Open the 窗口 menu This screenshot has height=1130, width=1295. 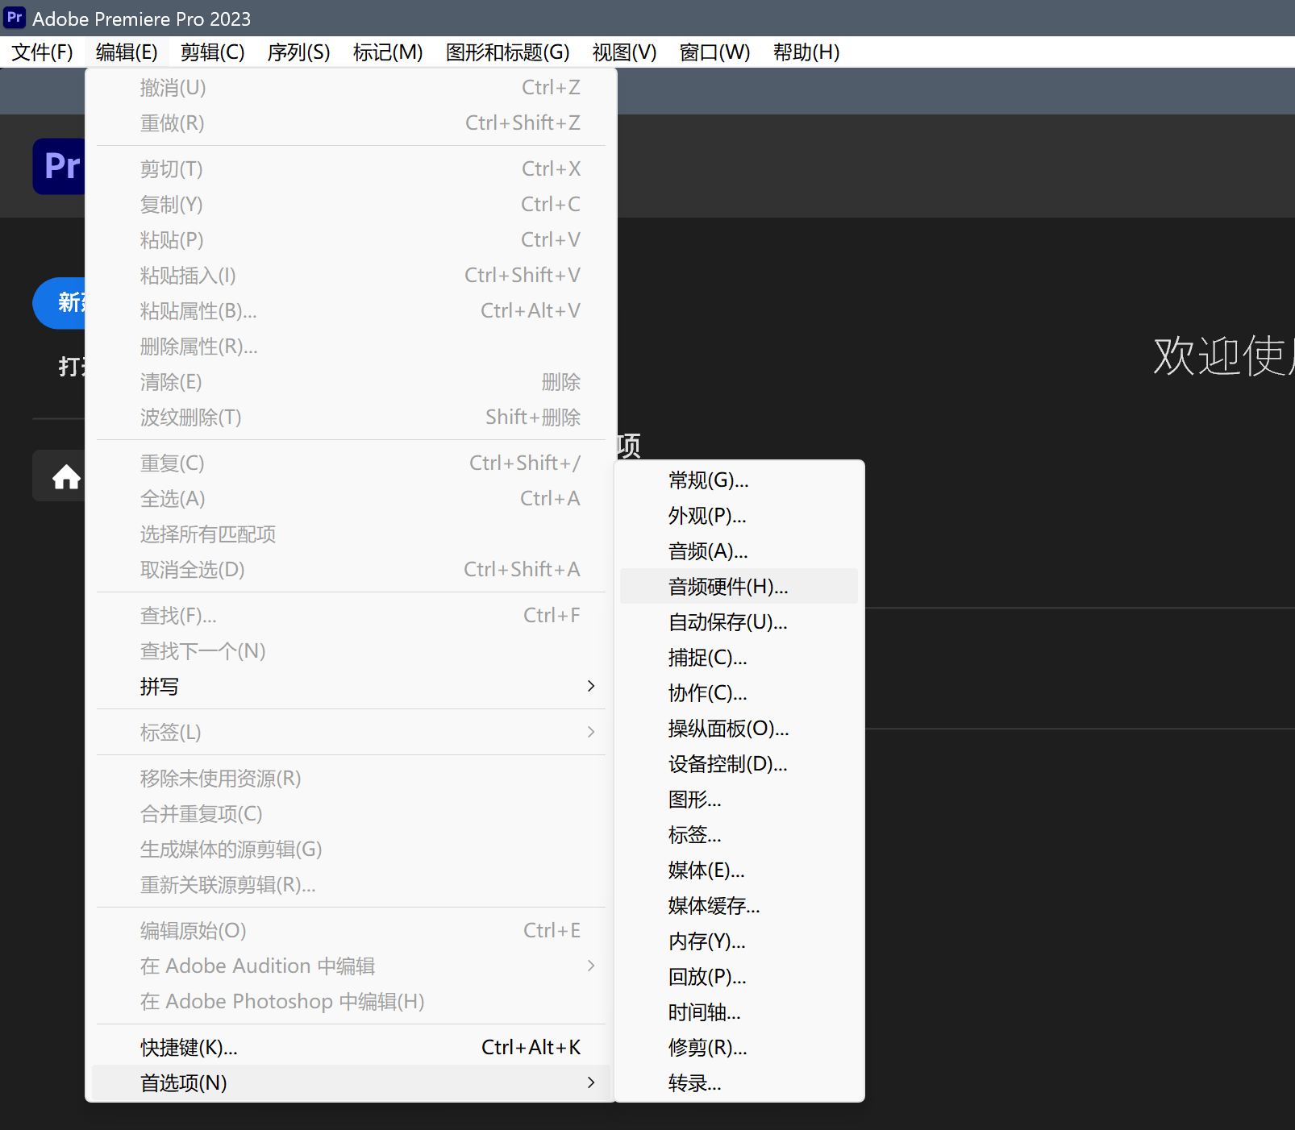(714, 52)
